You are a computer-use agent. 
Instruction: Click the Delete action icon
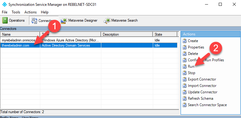[x=184, y=54]
